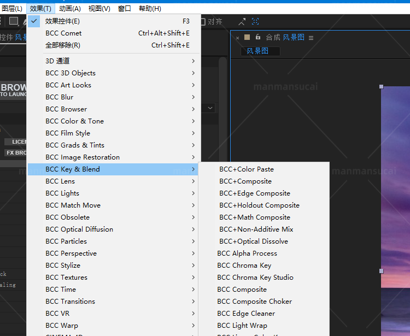Open the BCC Perspective submenu
410x336 pixels.
click(x=114, y=253)
